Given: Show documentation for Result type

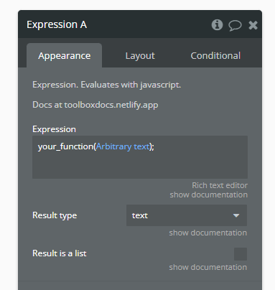Looking at the screenshot, I should click(208, 233).
